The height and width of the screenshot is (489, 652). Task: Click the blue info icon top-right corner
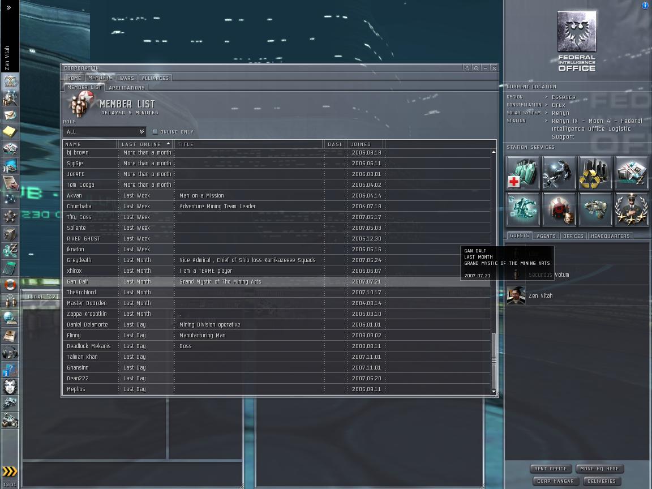645,6
